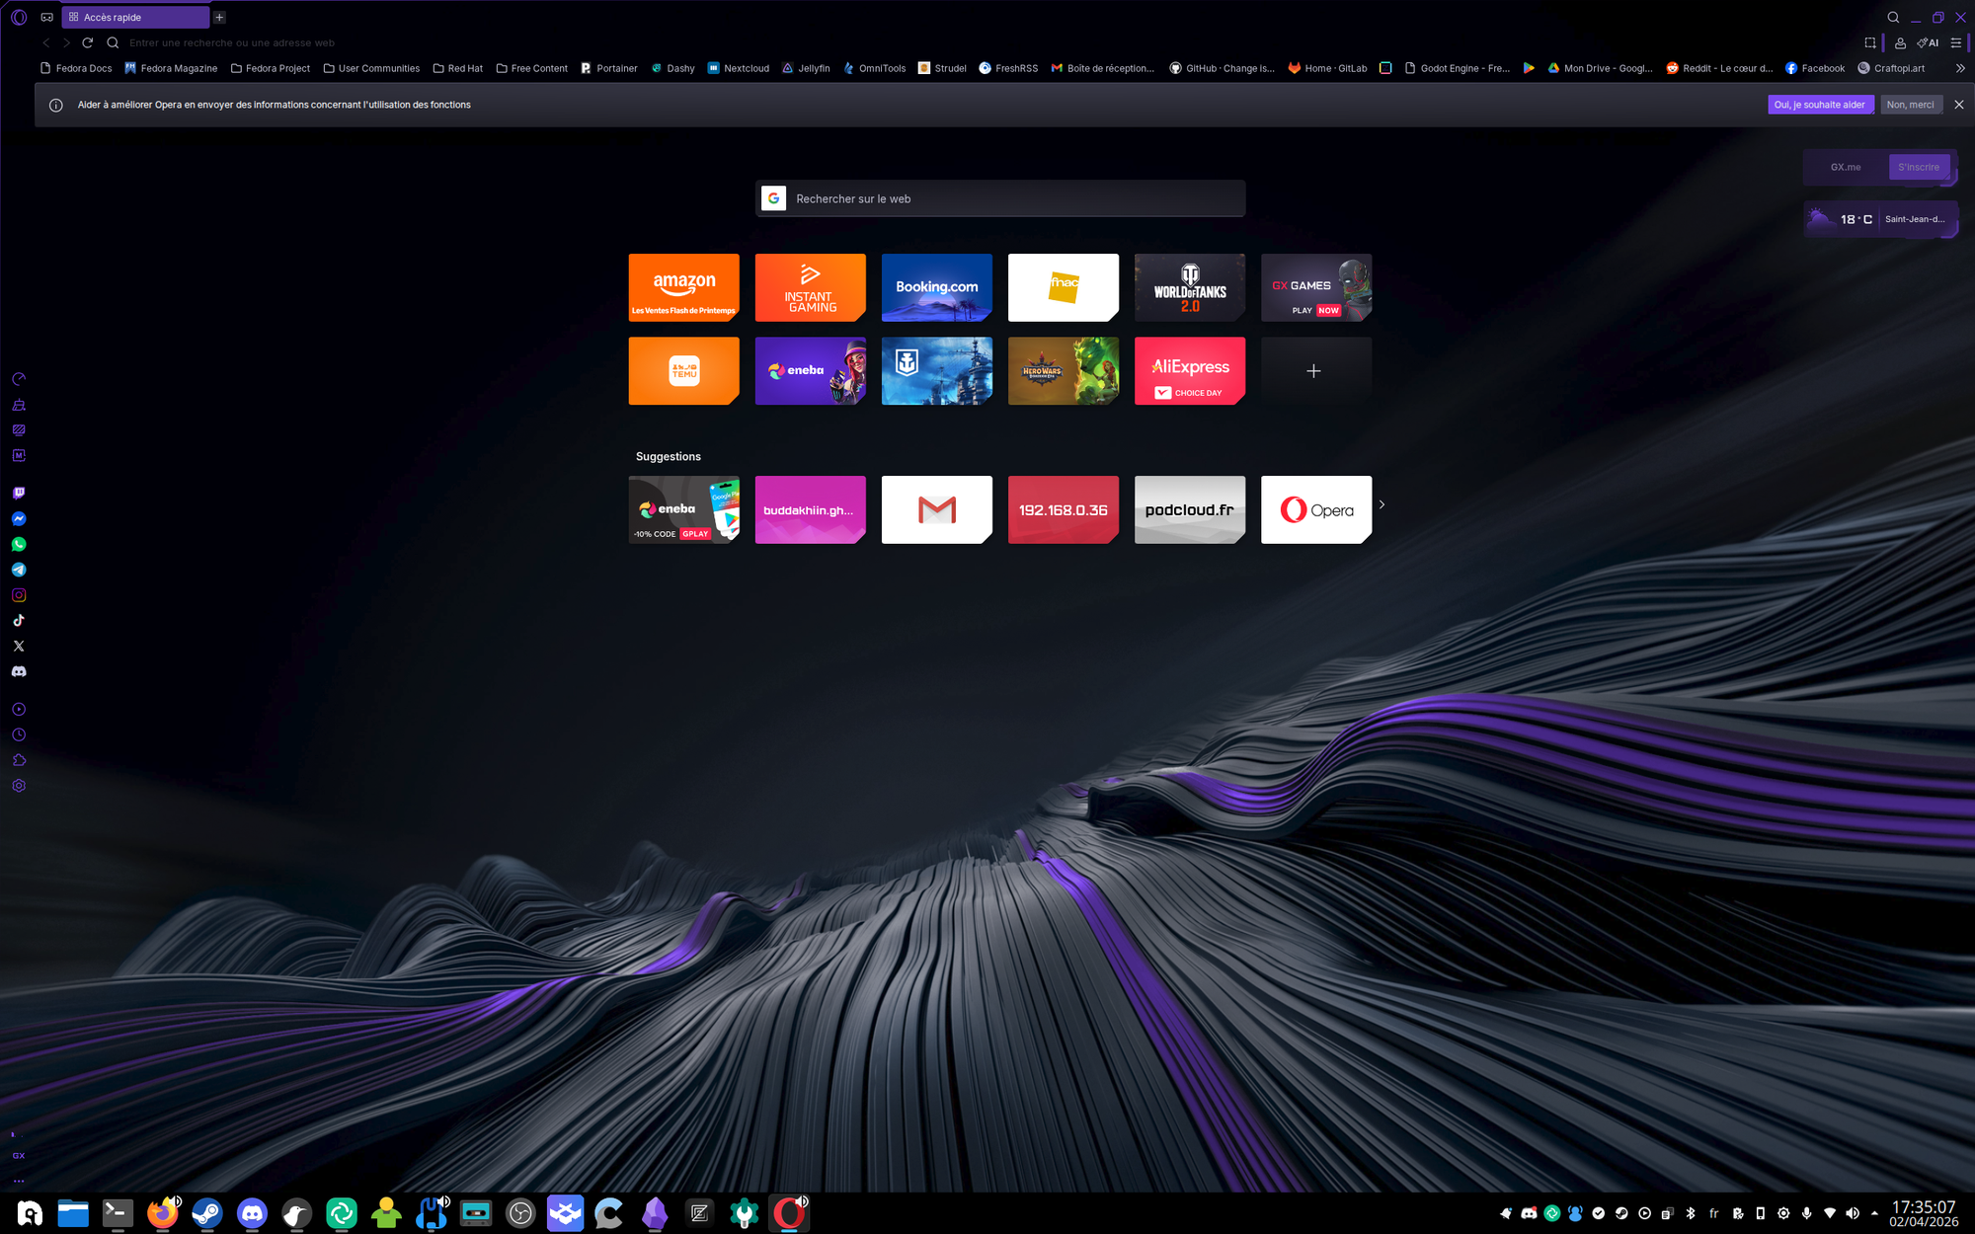Open the Booking.com speed dial tile
1975x1234 pixels.
point(936,287)
